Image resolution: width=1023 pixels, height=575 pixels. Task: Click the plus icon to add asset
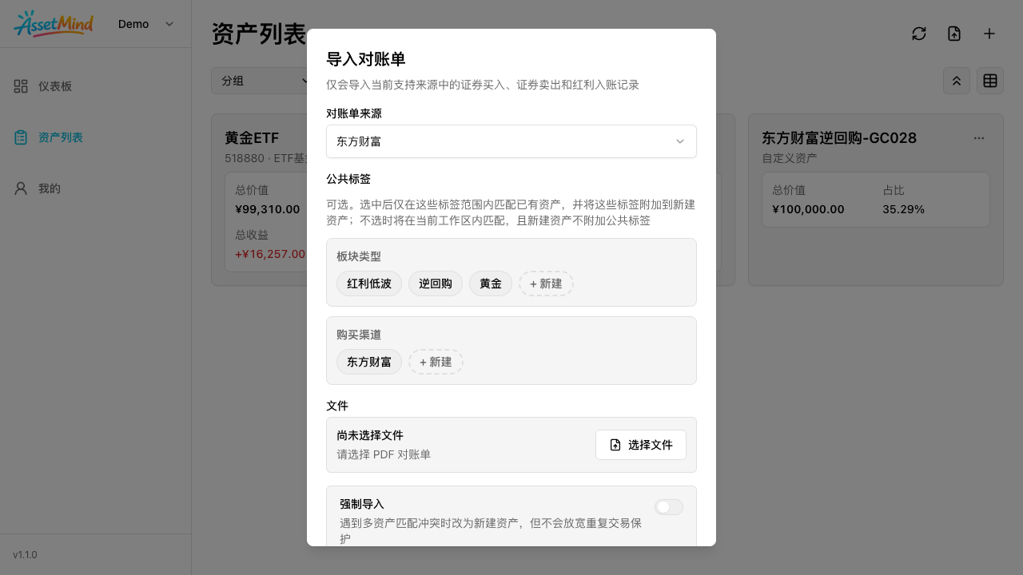989,34
